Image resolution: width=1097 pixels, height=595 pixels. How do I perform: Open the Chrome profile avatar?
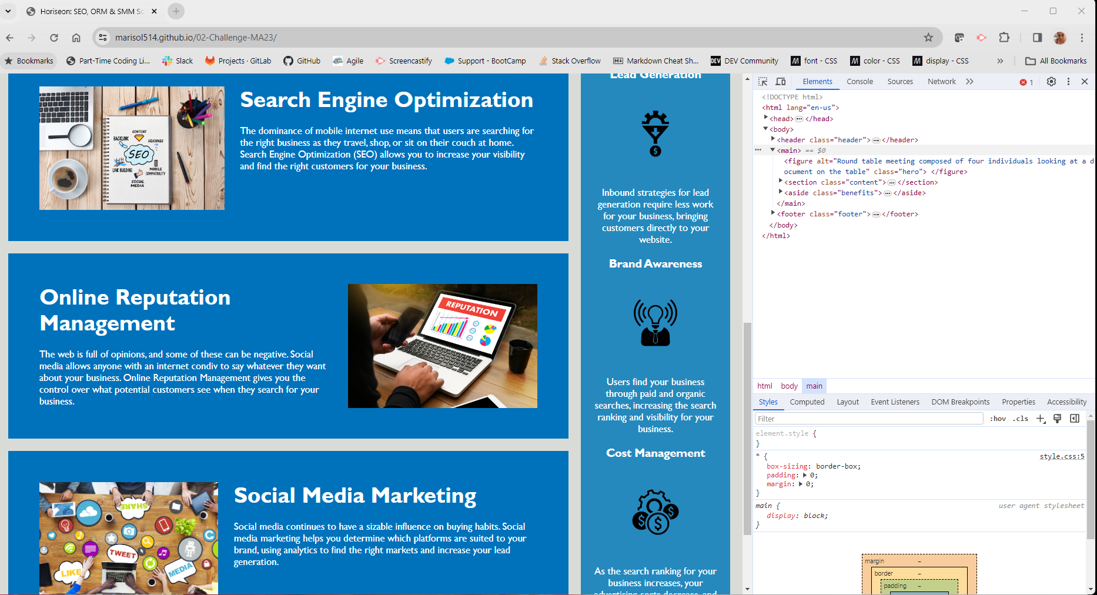pos(1060,38)
